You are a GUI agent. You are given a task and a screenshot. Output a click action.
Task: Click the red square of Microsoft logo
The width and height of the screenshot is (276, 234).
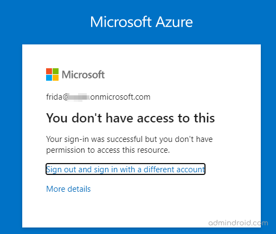click(x=49, y=71)
